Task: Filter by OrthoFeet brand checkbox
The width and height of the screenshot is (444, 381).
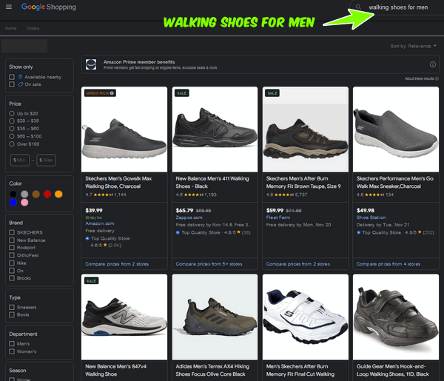Action: click(x=12, y=255)
